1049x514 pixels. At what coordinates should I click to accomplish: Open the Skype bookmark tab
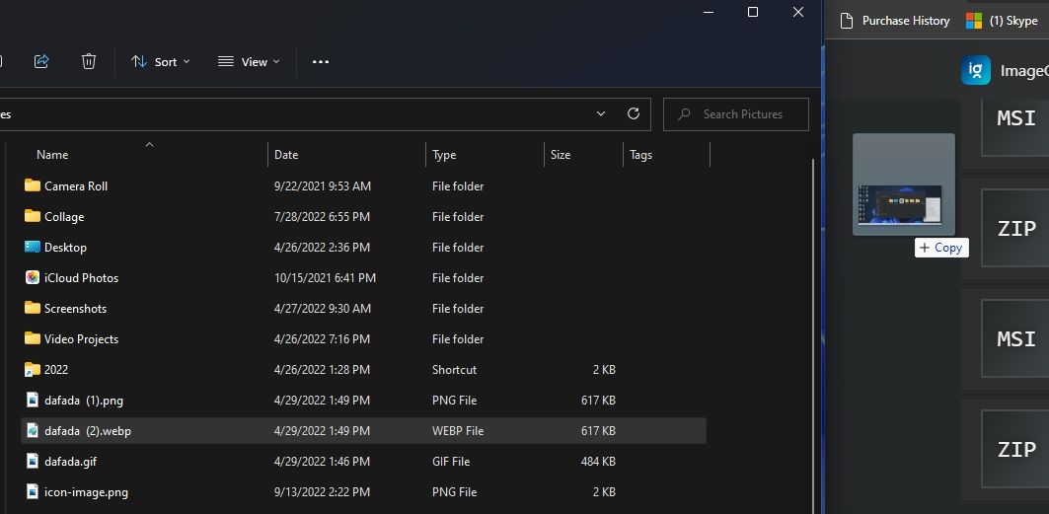pos(1003,21)
